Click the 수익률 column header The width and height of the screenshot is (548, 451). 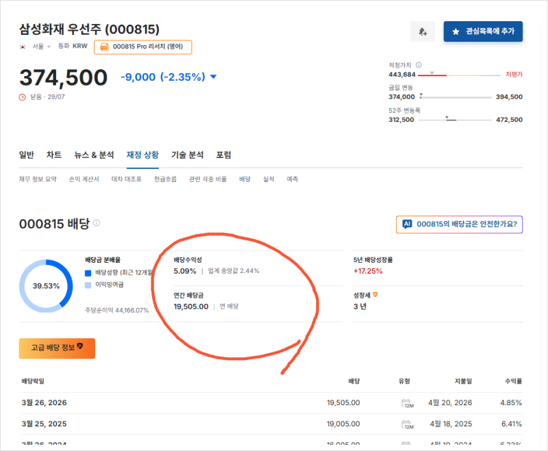(x=513, y=381)
